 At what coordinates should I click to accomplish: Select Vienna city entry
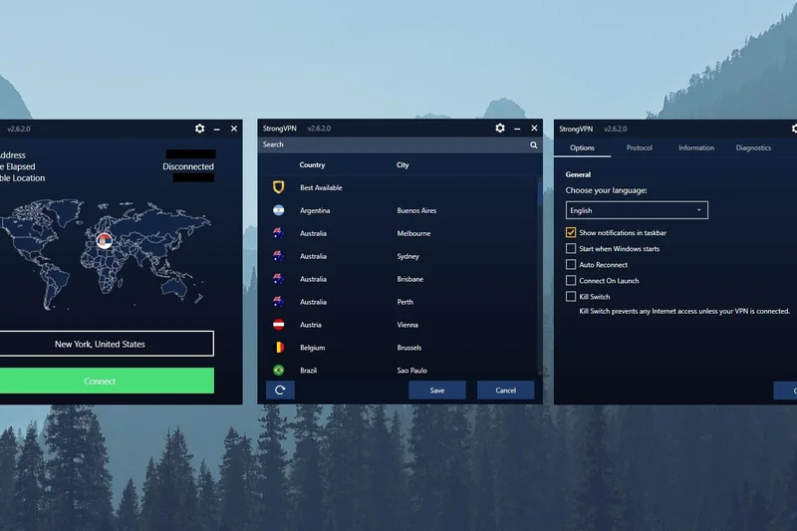click(x=407, y=325)
